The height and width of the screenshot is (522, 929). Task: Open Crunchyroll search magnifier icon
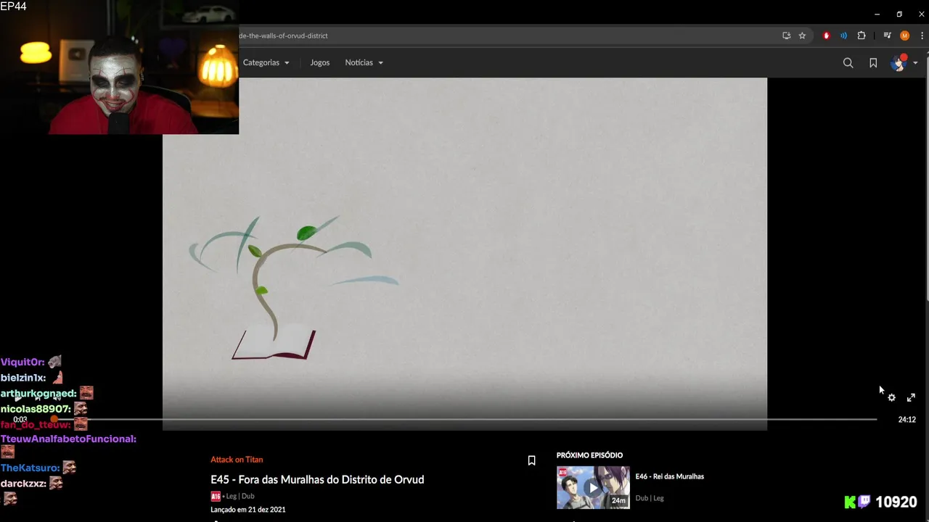(848, 63)
